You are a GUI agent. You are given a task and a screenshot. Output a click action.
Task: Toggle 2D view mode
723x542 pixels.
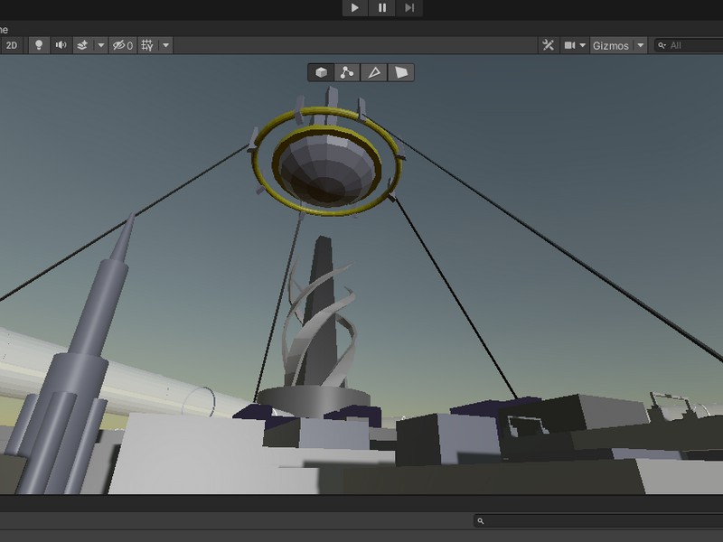click(x=12, y=44)
